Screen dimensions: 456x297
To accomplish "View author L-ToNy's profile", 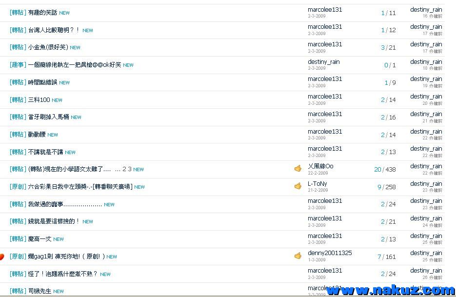I will [317, 183].
